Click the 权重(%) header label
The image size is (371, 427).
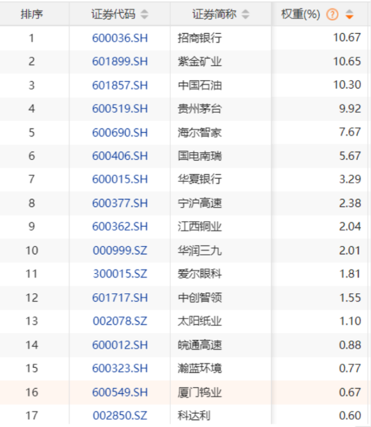(301, 14)
